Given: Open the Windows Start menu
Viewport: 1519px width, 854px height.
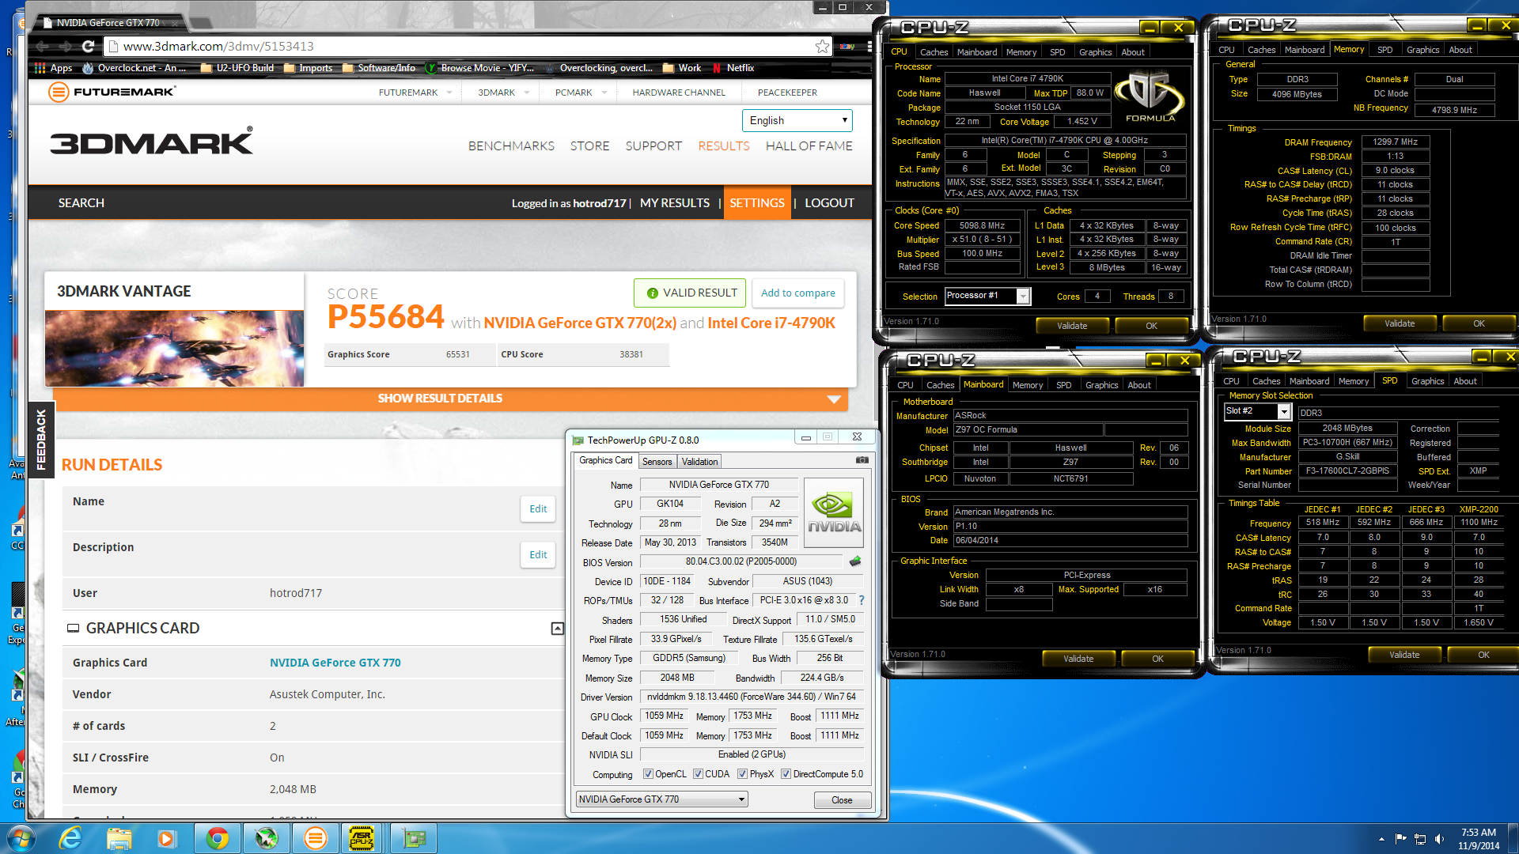Looking at the screenshot, I should pyautogui.click(x=21, y=838).
